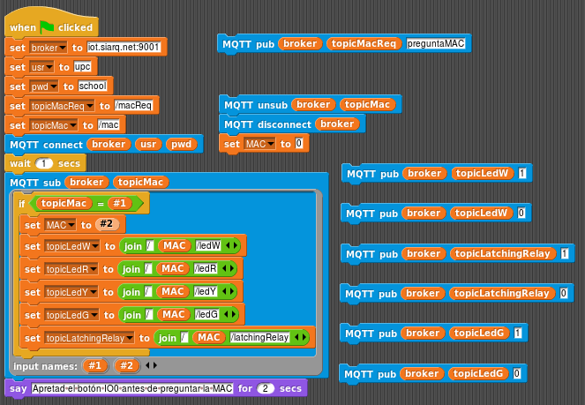Viewport: 585px width, 405px height.
Task: Click the /ledG join text field
Action: 206,314
